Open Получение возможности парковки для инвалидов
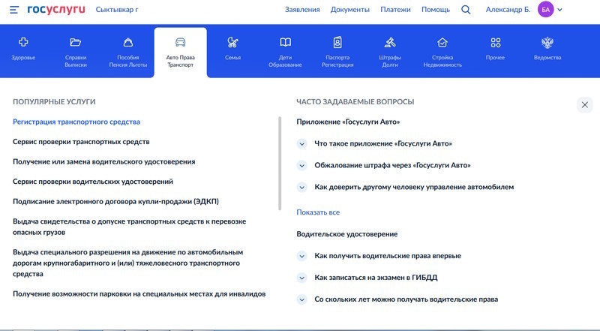This screenshot has height=331, width=600. pos(139,293)
